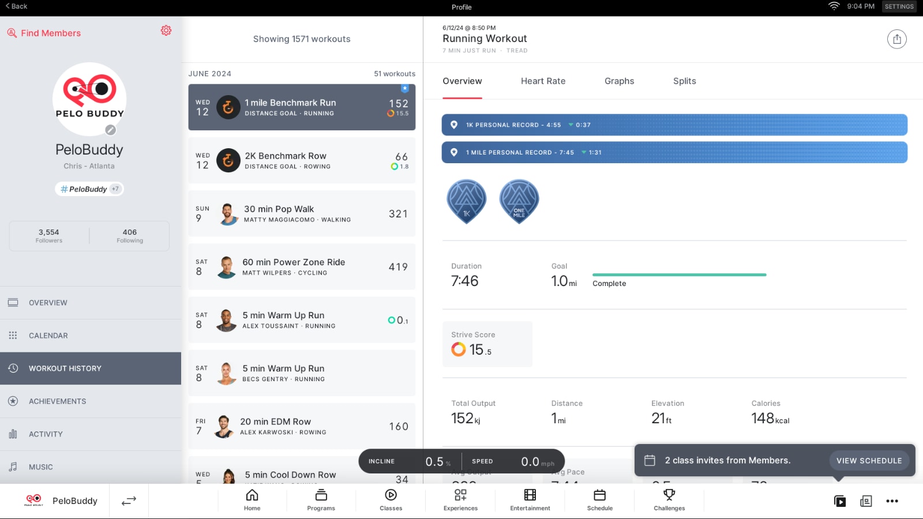Click the VIEW SCHEDULE button
This screenshot has width=923, height=519.
[869, 461]
